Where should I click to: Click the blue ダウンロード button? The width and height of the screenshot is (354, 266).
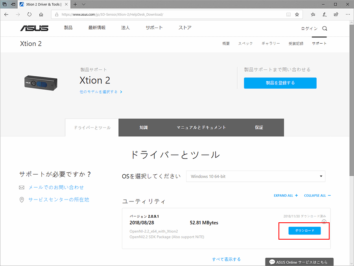pyautogui.click(x=304, y=231)
